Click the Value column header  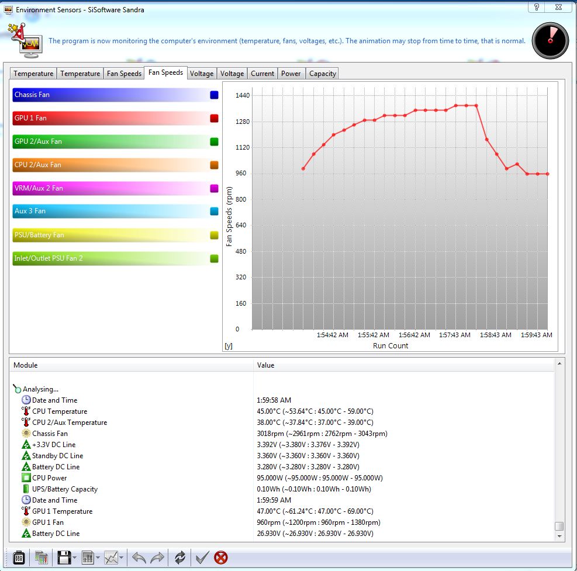(x=404, y=365)
